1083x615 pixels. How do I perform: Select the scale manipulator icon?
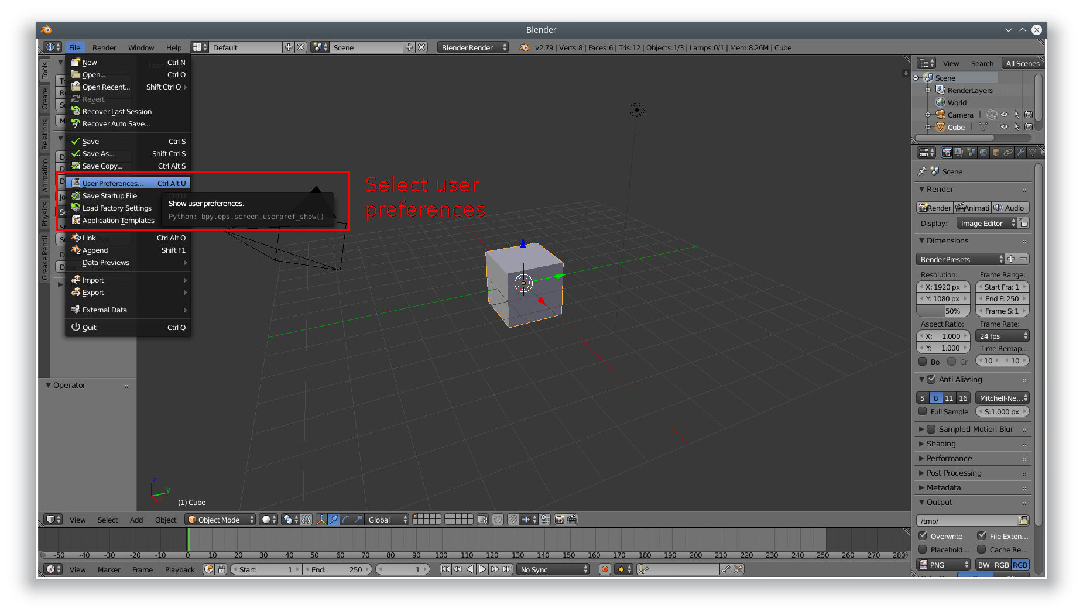click(358, 520)
